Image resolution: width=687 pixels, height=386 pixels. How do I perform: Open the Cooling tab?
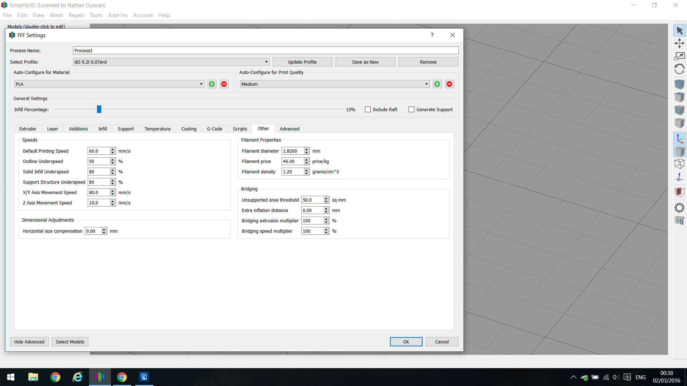pyautogui.click(x=189, y=129)
